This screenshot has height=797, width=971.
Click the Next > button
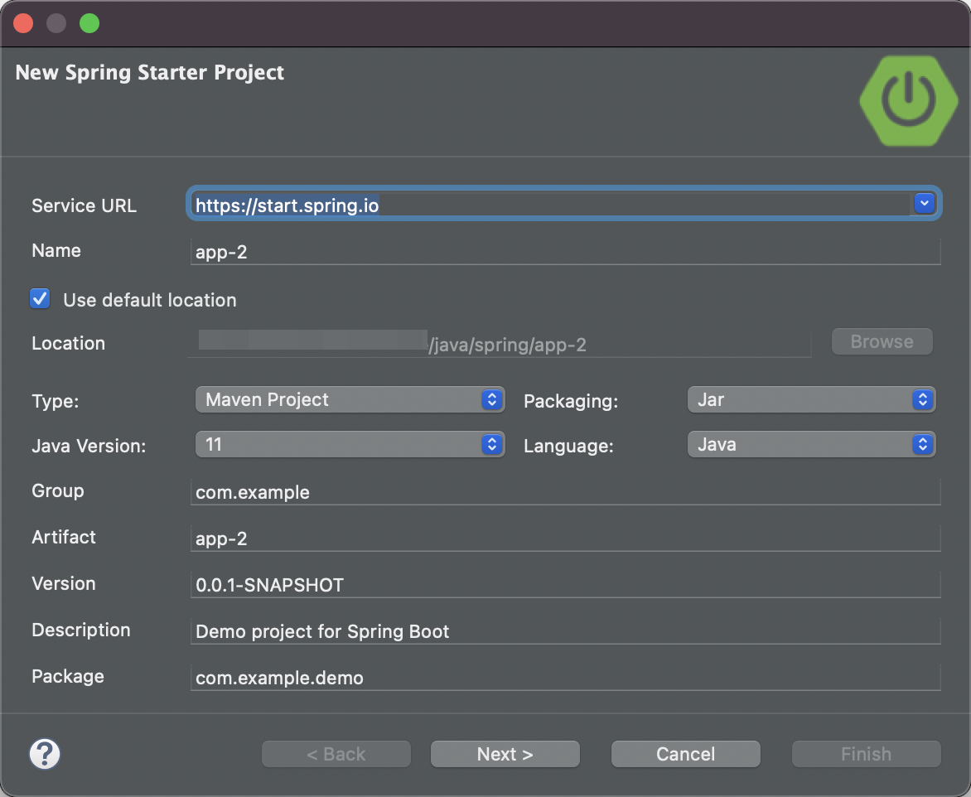(505, 754)
